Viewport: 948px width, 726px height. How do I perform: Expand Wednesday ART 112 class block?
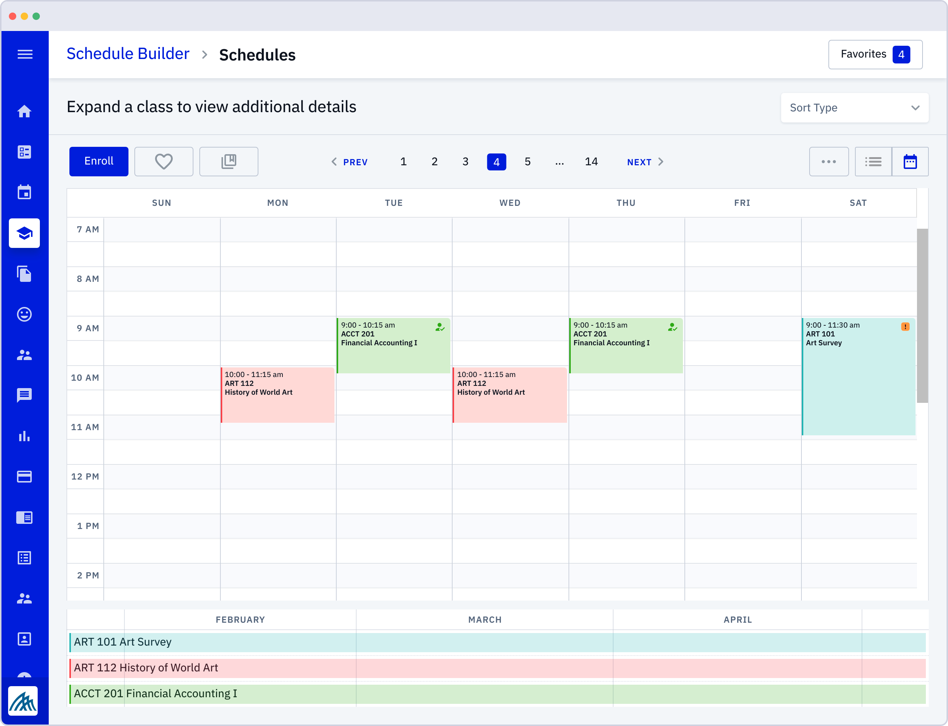[x=510, y=395]
